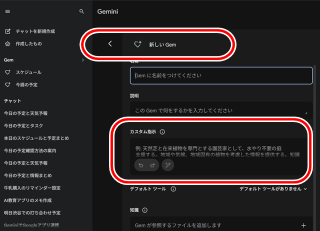The image size is (320, 231).
Task: Focus the Gem name input field
Action: pos(221,75)
